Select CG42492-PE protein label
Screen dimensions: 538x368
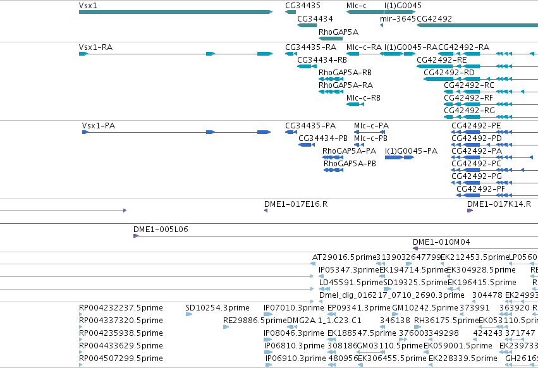(x=476, y=126)
